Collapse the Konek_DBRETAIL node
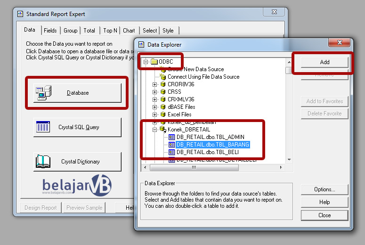The image size is (365, 245). point(154,130)
